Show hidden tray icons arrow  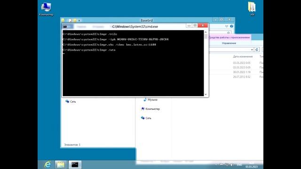[216, 165]
